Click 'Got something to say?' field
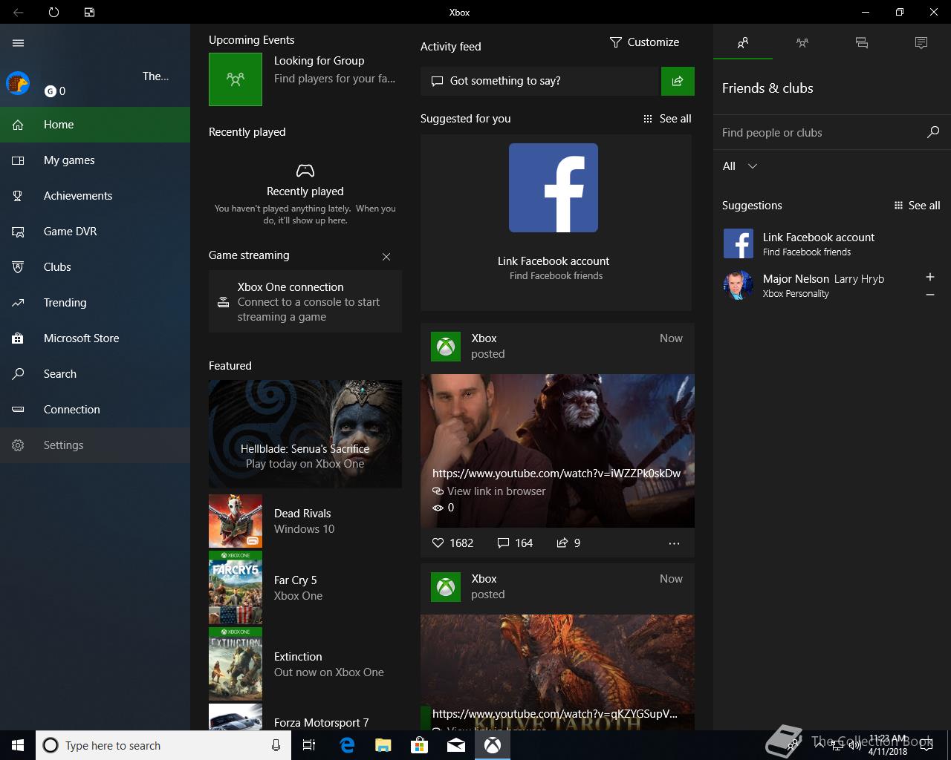The width and height of the screenshot is (951, 760). tap(540, 81)
